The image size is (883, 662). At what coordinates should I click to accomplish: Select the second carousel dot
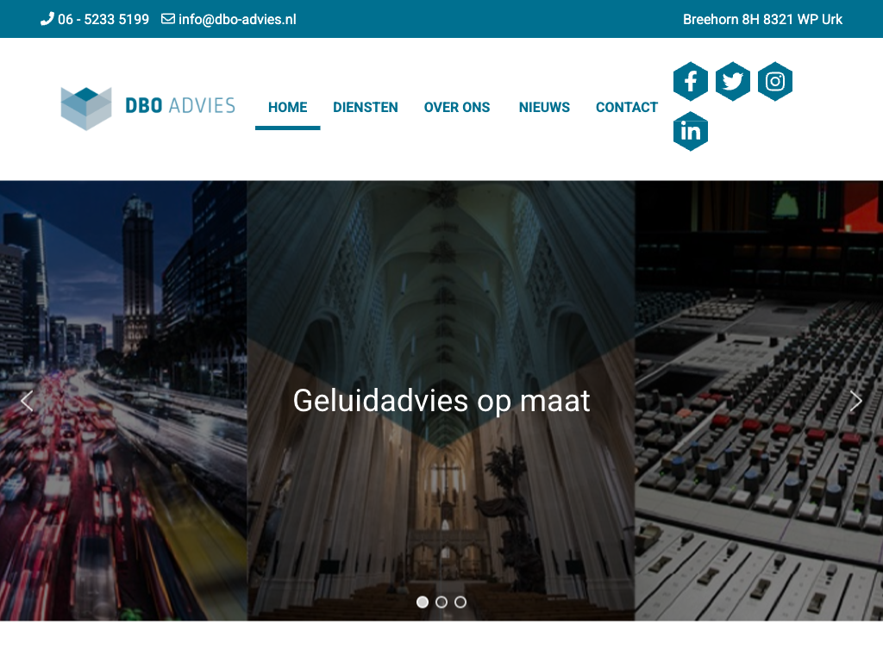(441, 602)
